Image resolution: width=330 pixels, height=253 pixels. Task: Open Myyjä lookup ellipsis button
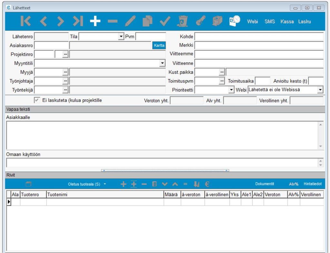click(x=65, y=72)
